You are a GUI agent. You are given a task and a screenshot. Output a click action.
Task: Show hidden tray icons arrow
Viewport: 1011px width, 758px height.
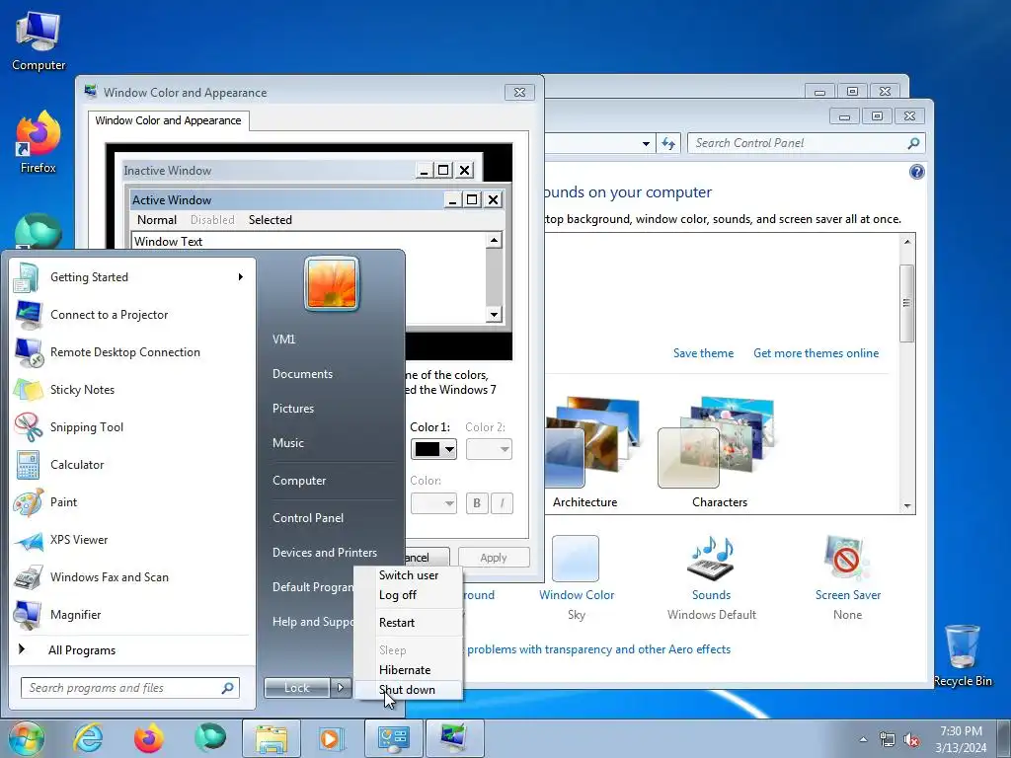pyautogui.click(x=863, y=740)
